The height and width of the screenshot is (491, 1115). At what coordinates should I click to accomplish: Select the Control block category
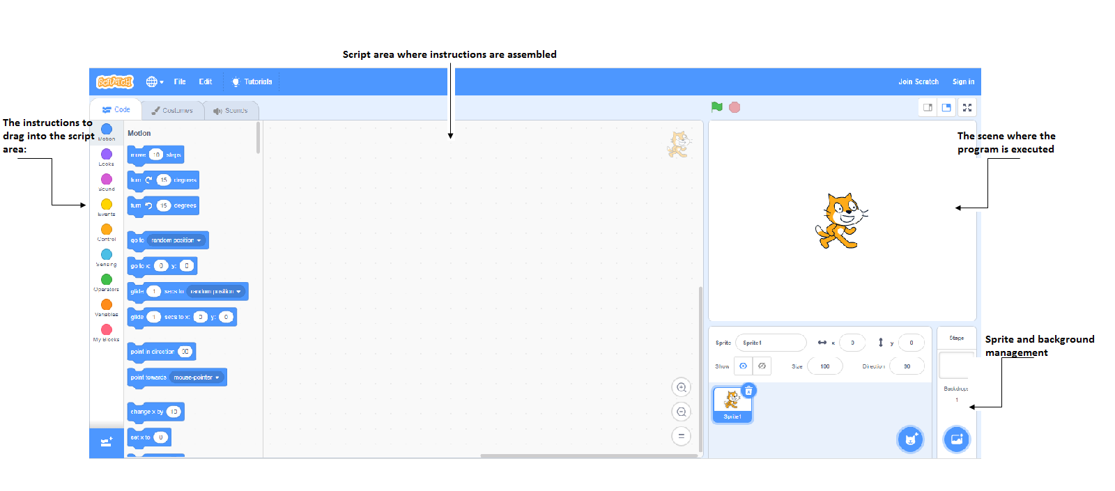click(107, 232)
